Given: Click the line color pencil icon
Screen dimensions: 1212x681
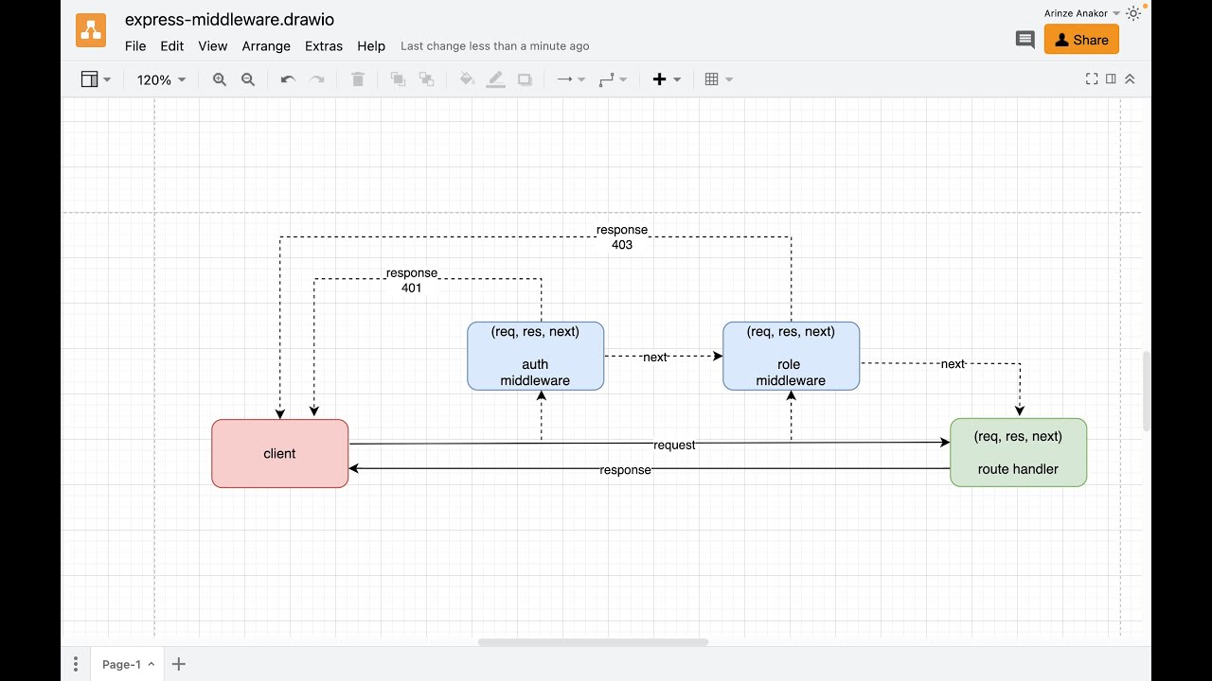Looking at the screenshot, I should pyautogui.click(x=495, y=79).
